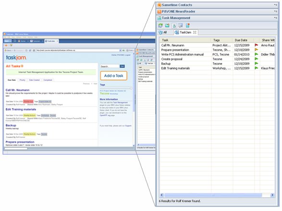Click green flag in Backup row
The height and width of the screenshot is (211, 282).
coord(256,63)
